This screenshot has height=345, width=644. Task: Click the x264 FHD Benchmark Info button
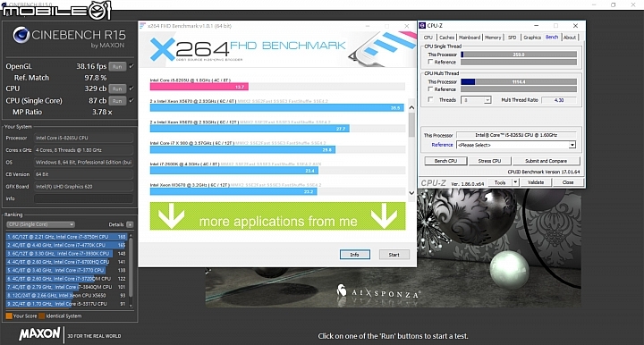pos(355,255)
